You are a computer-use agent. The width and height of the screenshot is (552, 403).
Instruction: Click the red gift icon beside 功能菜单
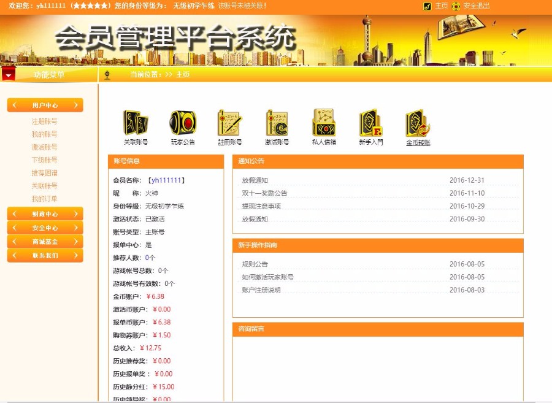[x=9, y=73]
